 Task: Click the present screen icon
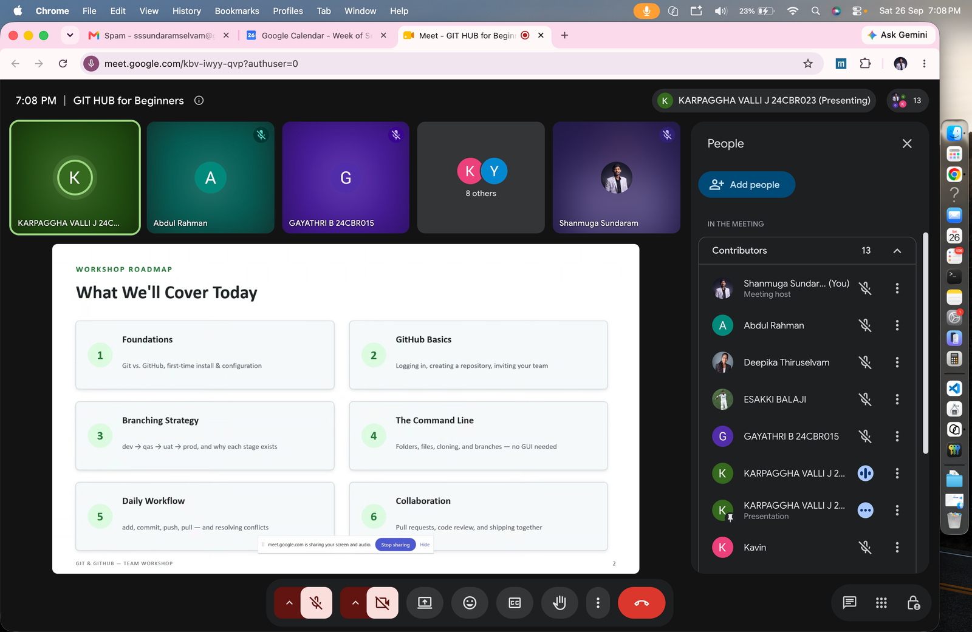point(425,603)
